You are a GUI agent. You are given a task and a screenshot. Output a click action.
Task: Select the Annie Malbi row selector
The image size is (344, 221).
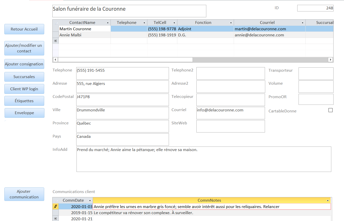[x=55, y=35]
